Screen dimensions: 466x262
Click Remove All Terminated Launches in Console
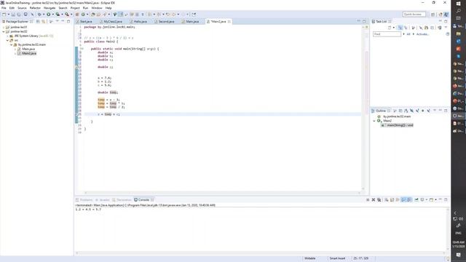click(379, 200)
